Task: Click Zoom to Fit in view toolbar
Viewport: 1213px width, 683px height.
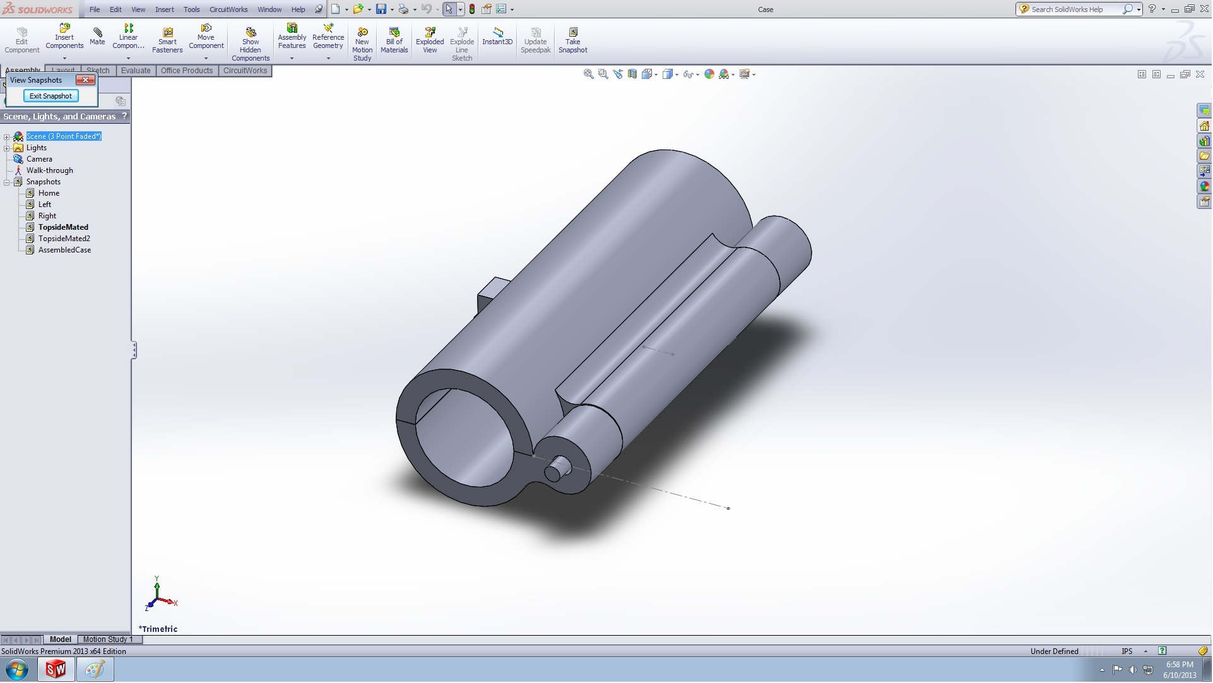Action: point(588,74)
